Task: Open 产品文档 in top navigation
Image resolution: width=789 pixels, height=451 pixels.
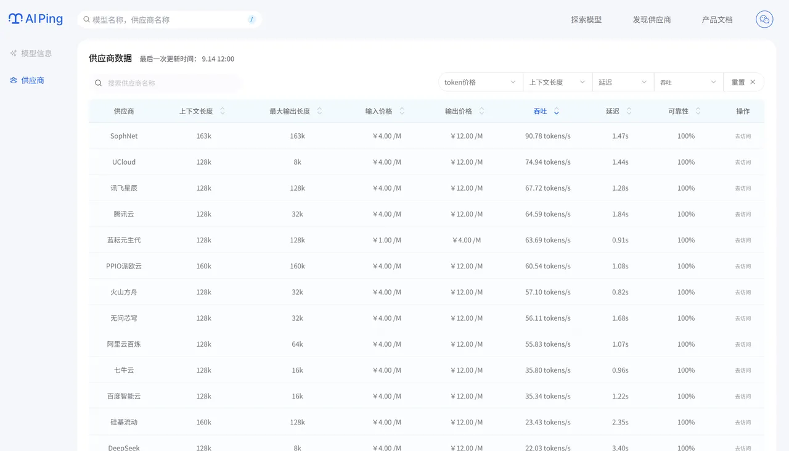Action: (x=717, y=20)
